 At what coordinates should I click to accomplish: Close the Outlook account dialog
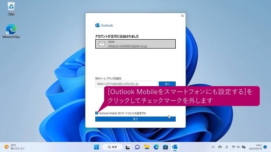tap(183, 16)
